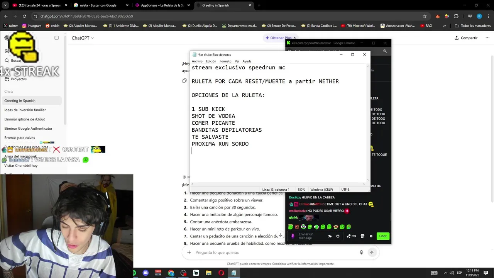
Task: Toggle the ChatGPT sidebar panel icon
Action: click(x=57, y=38)
